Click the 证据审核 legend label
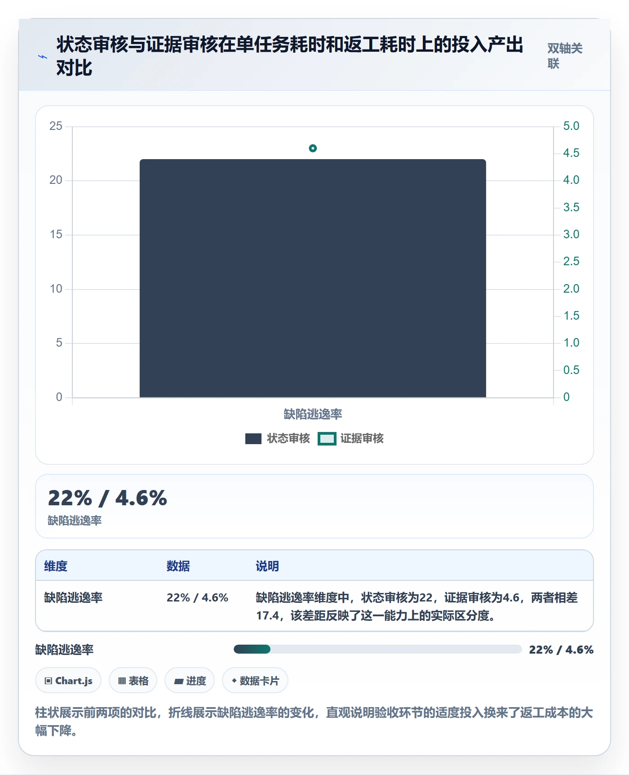Viewport: 629px width, 775px height. click(362, 438)
